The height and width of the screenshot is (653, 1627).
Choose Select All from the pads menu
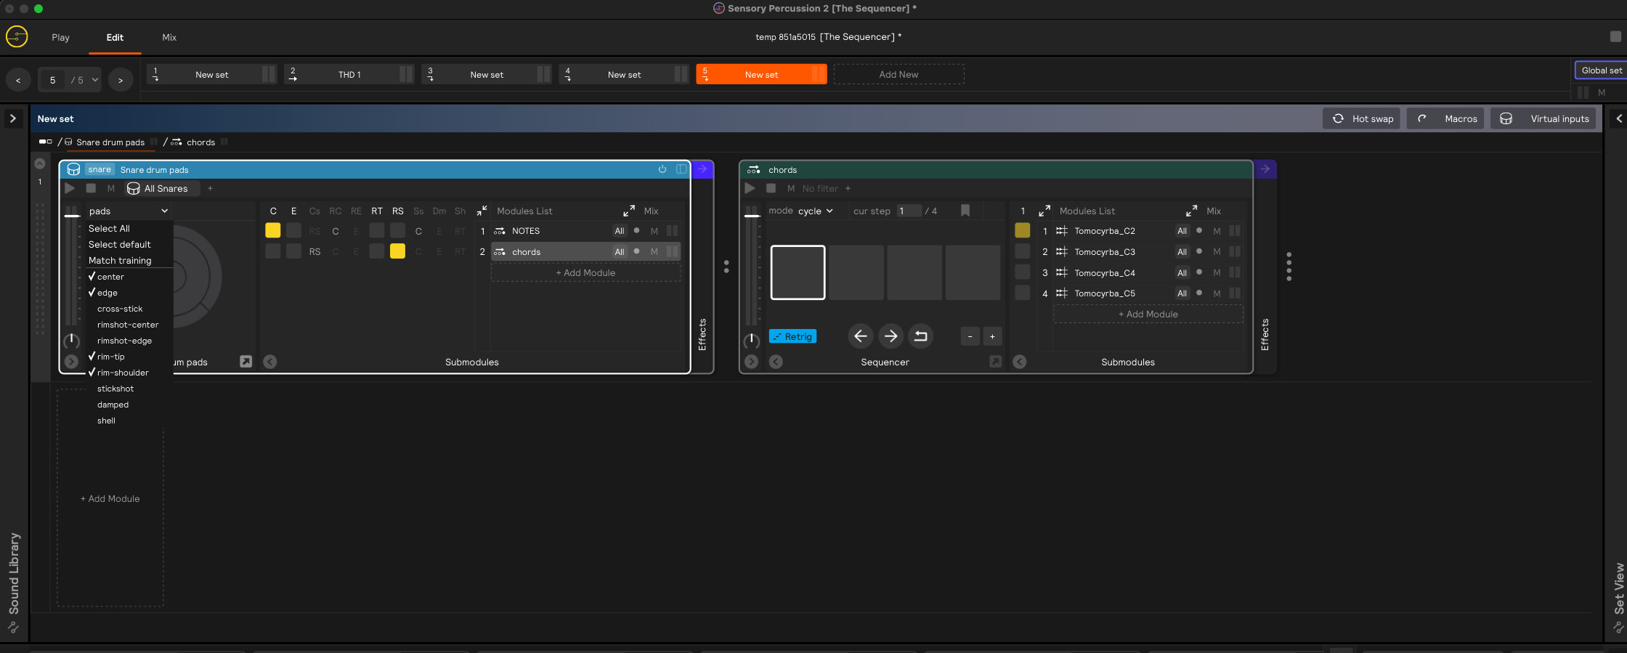pos(109,229)
